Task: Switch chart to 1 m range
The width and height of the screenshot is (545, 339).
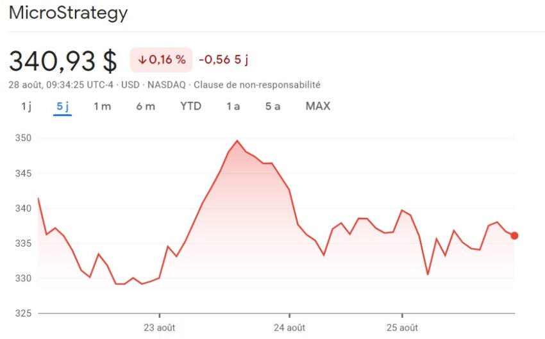Action: [x=102, y=106]
